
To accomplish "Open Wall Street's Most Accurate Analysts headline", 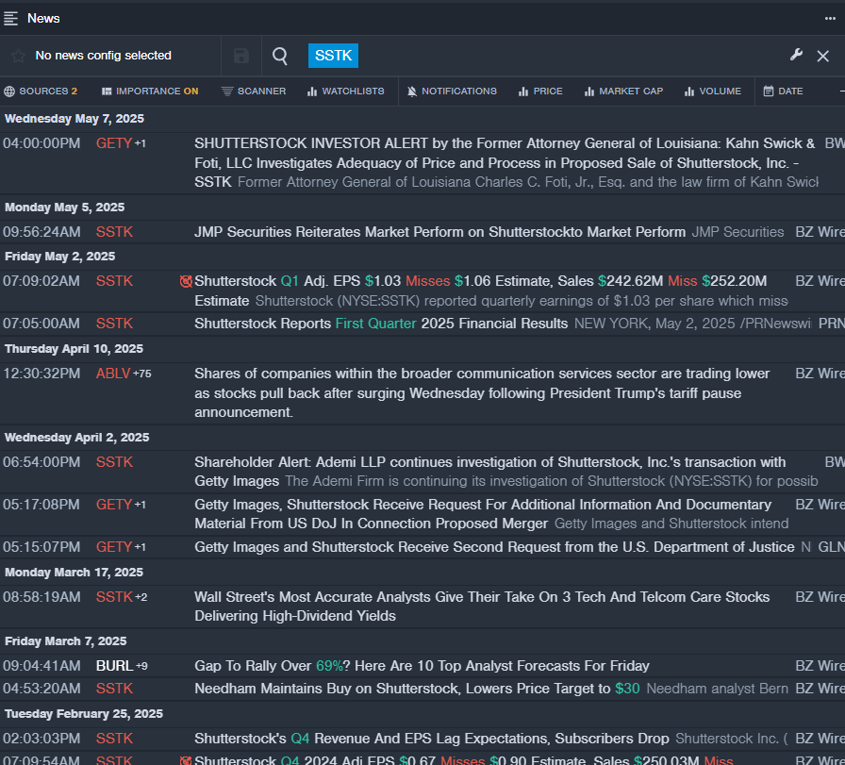I will click(482, 607).
